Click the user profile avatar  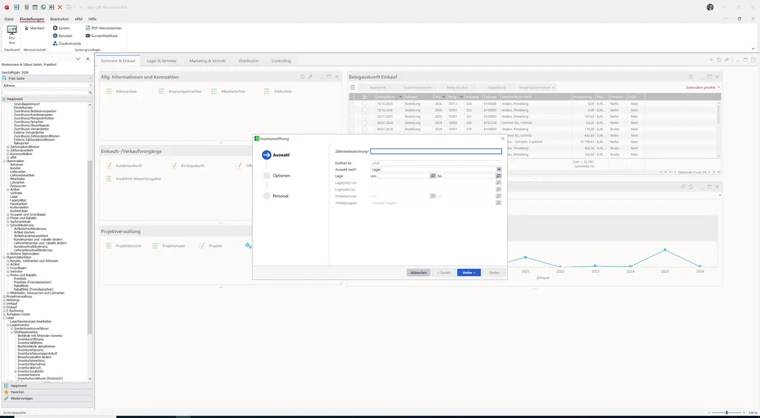tap(710, 7)
